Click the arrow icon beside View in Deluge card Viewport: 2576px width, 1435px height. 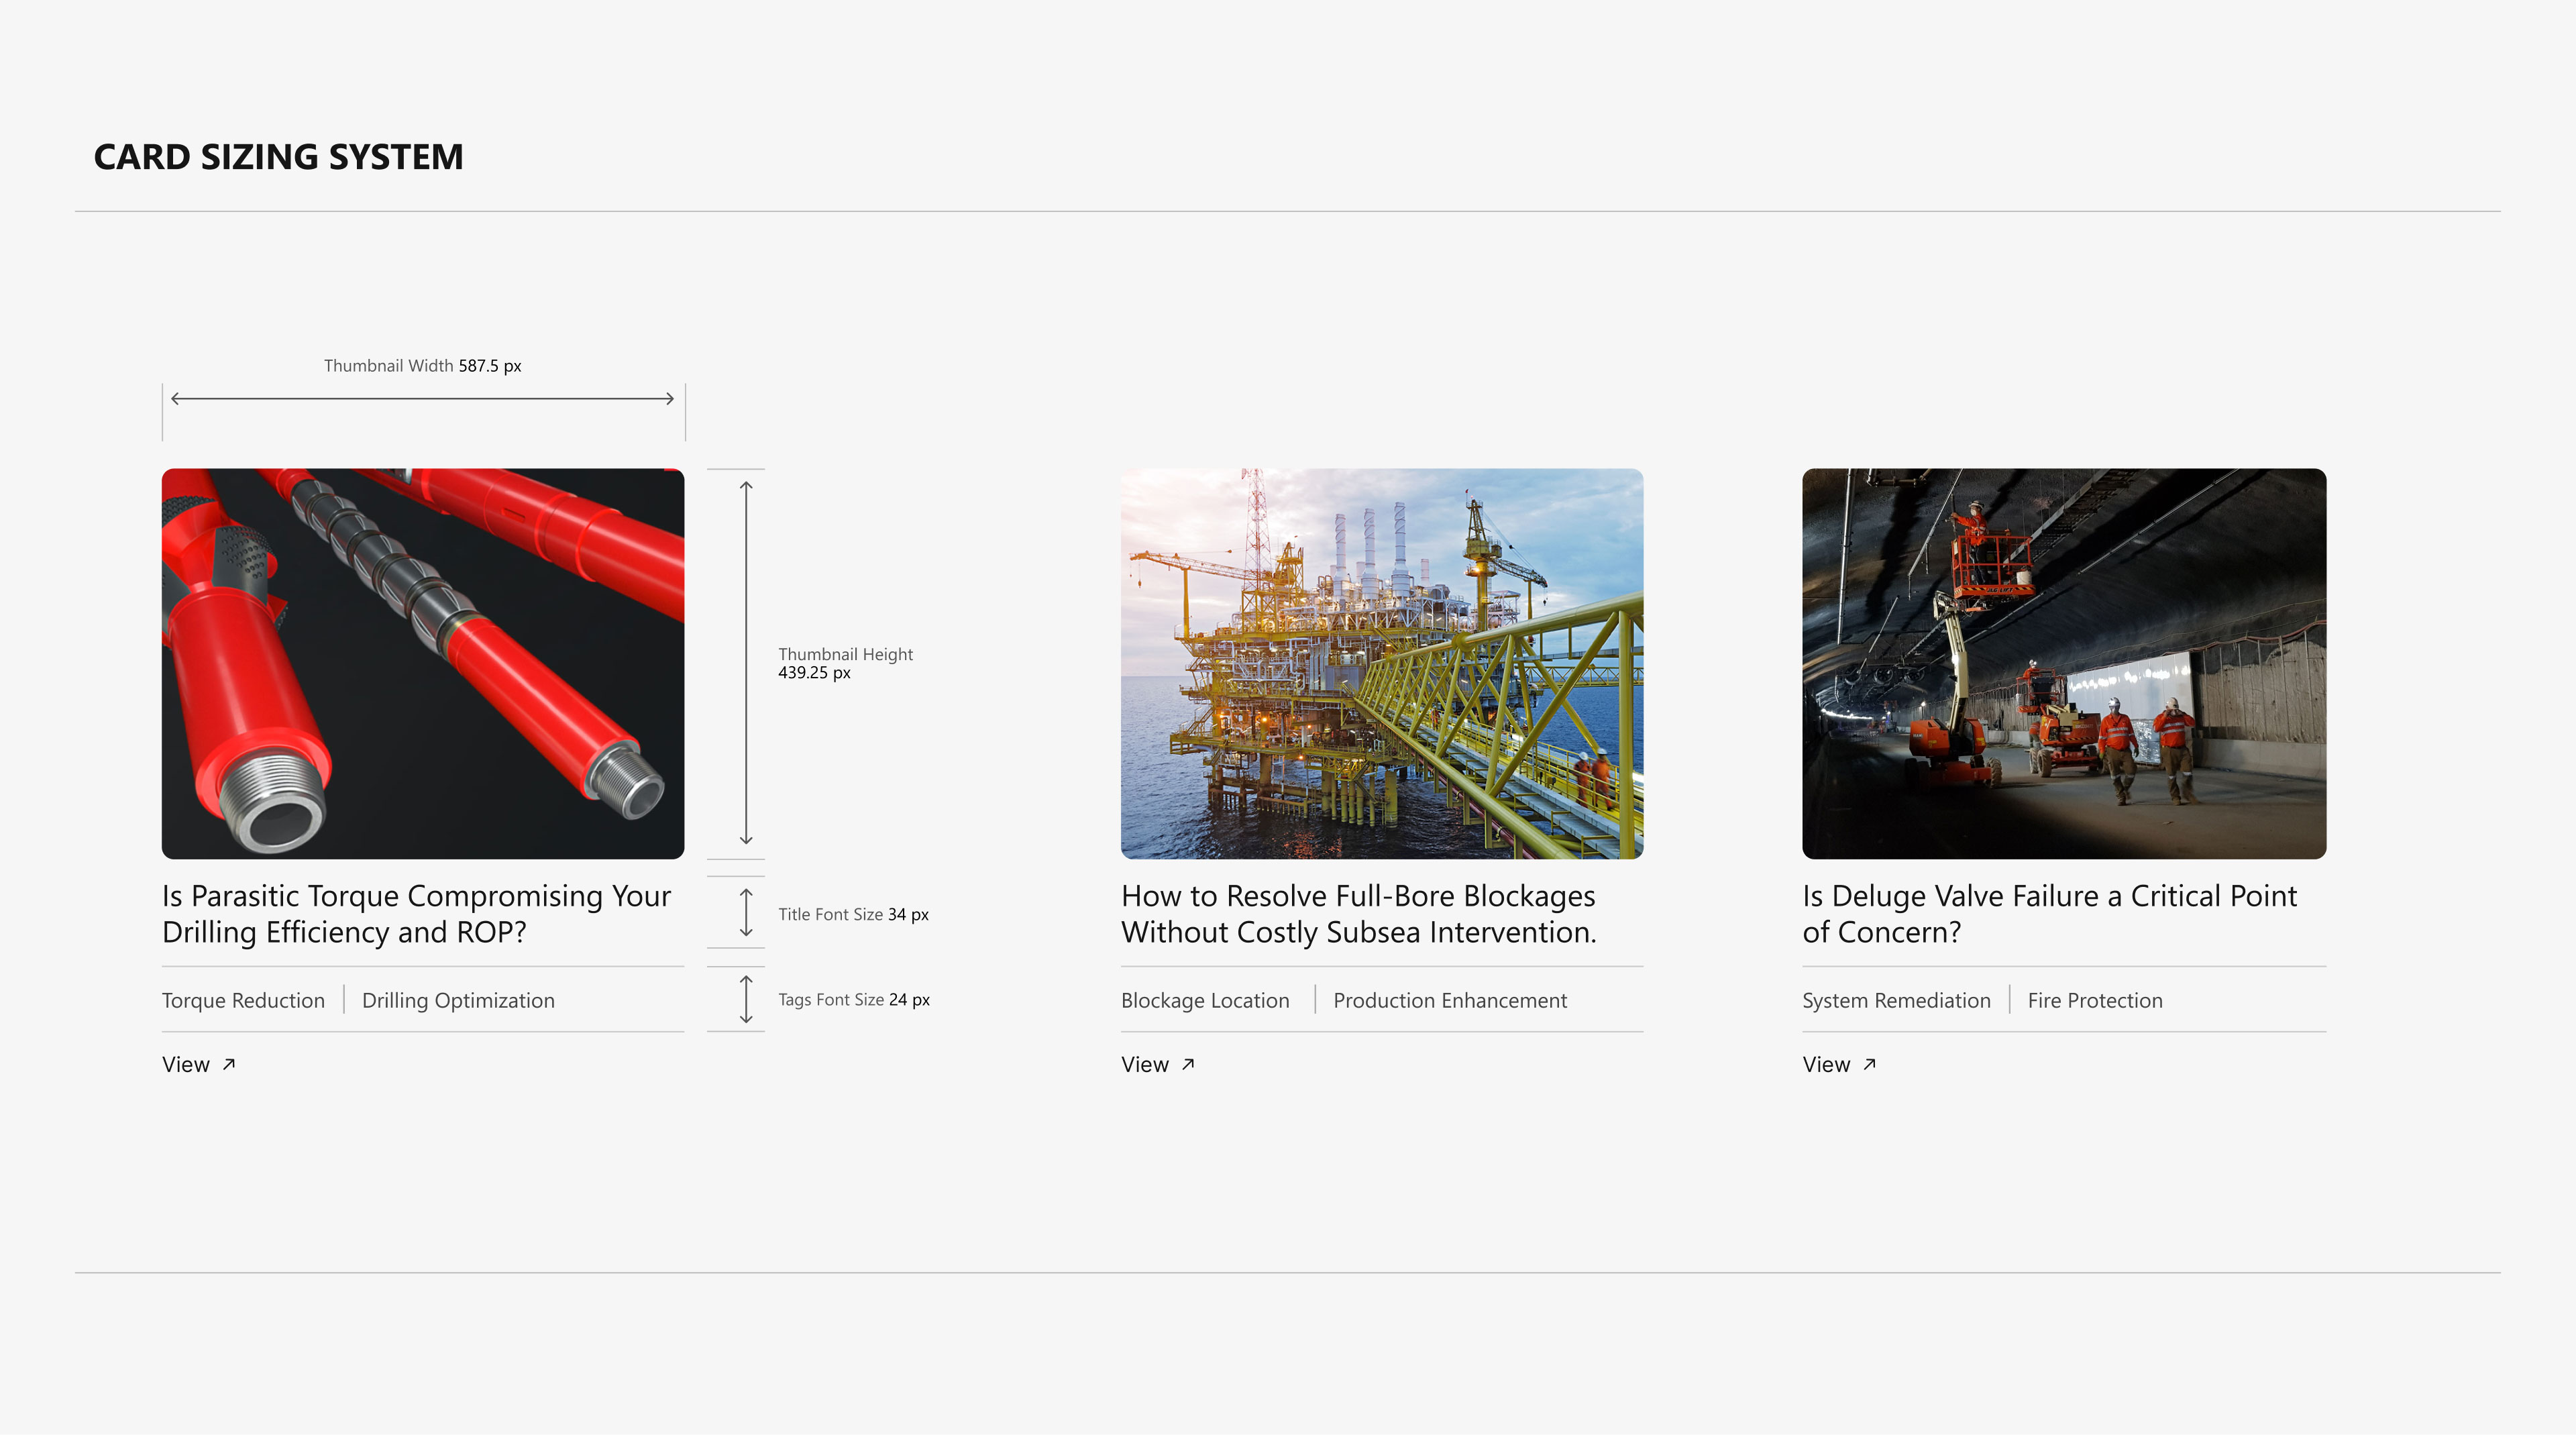[1869, 1064]
